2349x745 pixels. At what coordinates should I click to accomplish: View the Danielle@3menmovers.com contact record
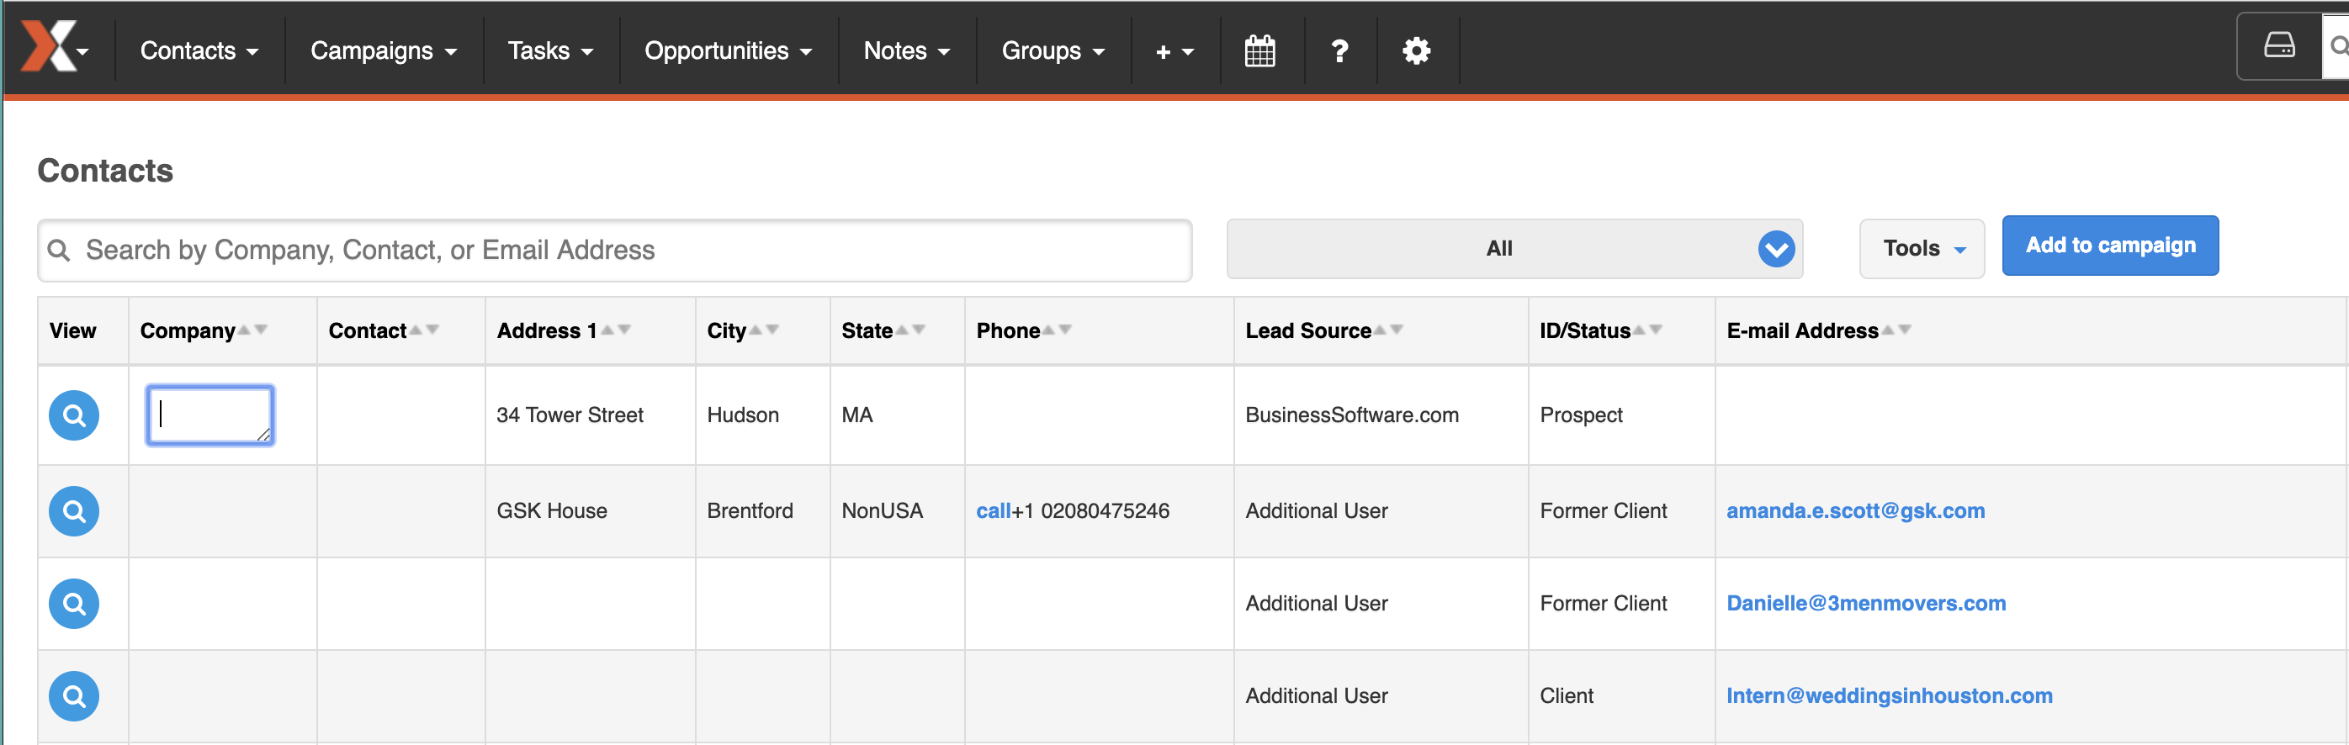point(74,604)
